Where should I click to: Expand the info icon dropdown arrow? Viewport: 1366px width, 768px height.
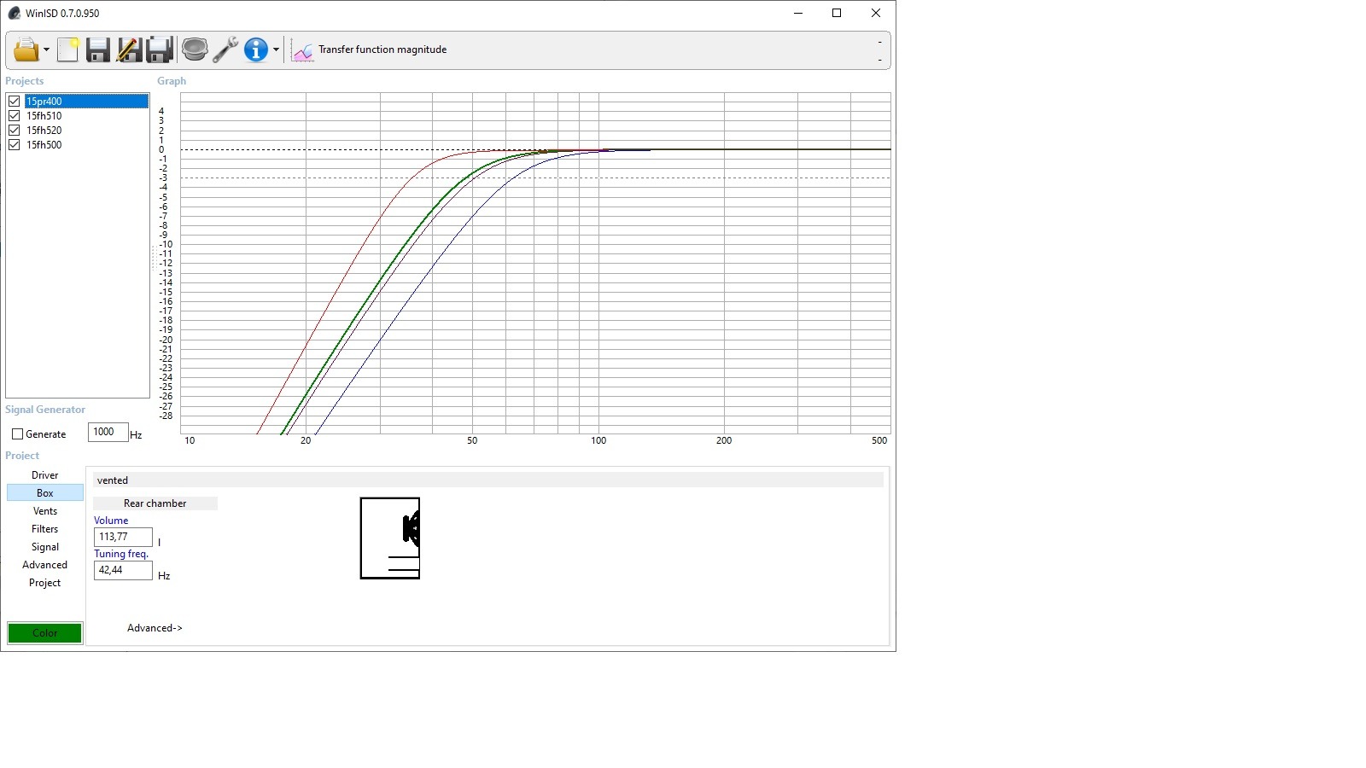click(276, 50)
